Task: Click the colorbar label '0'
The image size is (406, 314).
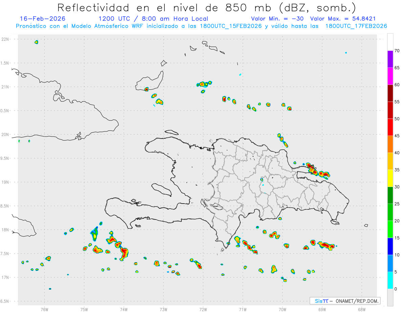Action: pyautogui.click(x=396, y=289)
